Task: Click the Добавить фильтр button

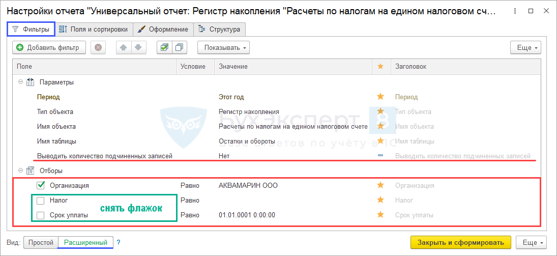Action: (x=48, y=48)
